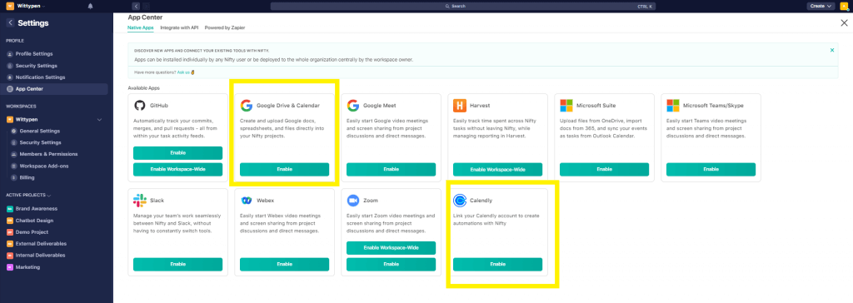Close the App Center panel
853x303 pixels.
click(844, 22)
